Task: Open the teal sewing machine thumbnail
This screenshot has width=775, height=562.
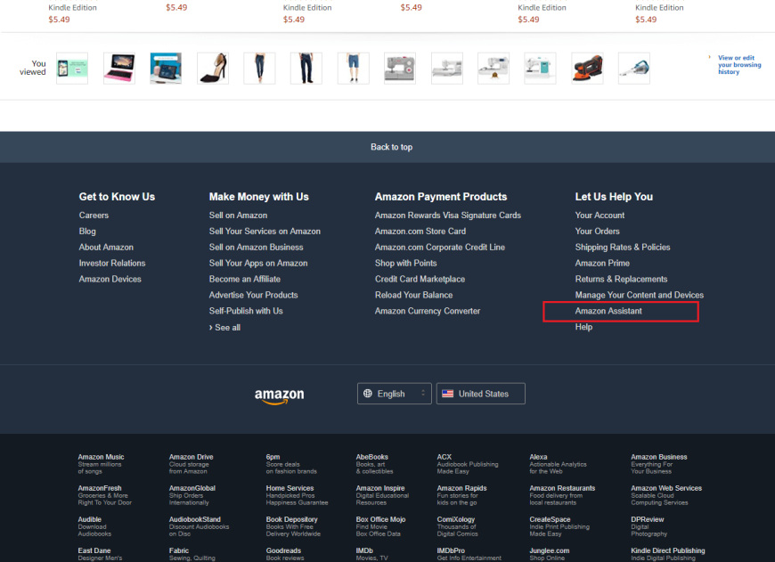Action: pyautogui.click(x=540, y=69)
